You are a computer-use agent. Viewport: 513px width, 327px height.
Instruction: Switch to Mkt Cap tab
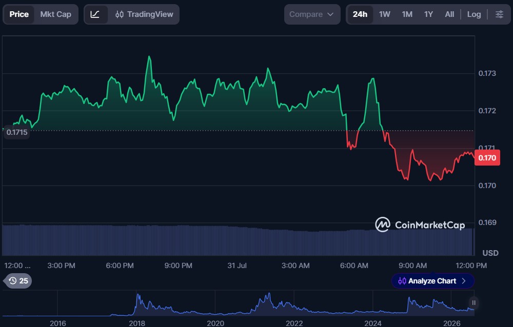click(x=55, y=14)
